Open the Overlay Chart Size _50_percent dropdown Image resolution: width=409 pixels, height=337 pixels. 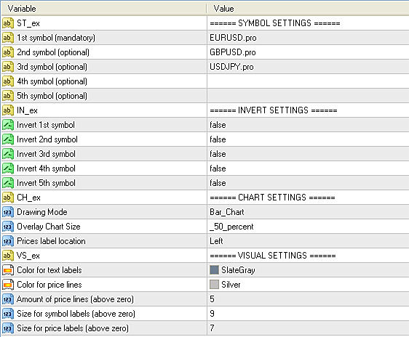(x=308, y=227)
